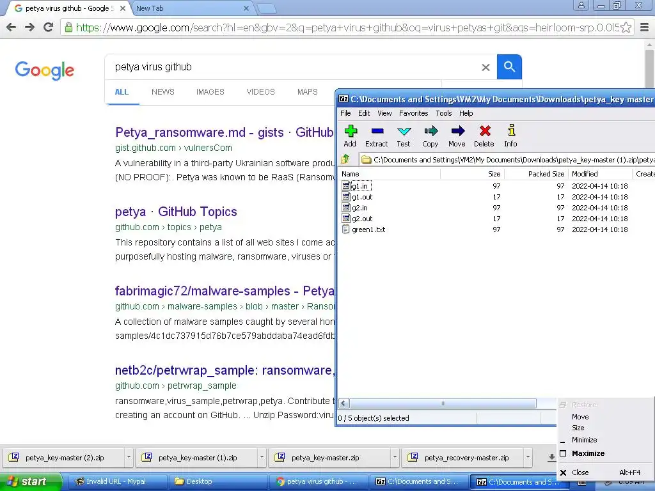655x491 pixels.
Task: Click the red Delete toolbar icon
Action: [484, 136]
